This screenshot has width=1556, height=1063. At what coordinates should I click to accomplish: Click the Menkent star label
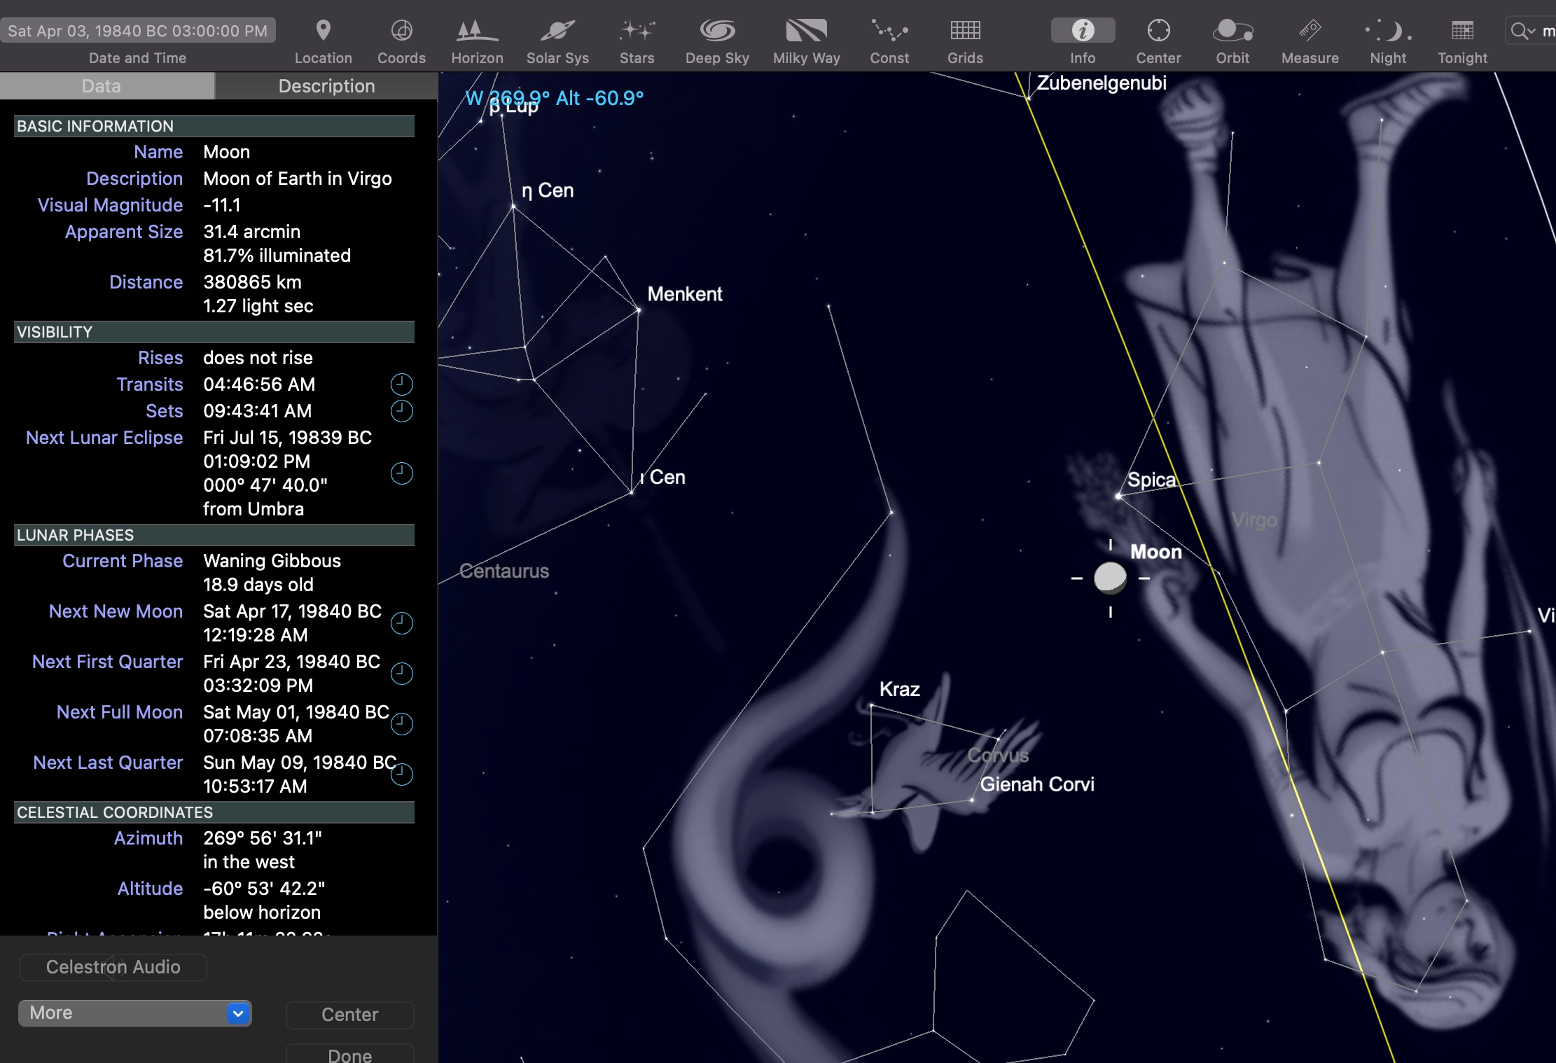click(685, 294)
